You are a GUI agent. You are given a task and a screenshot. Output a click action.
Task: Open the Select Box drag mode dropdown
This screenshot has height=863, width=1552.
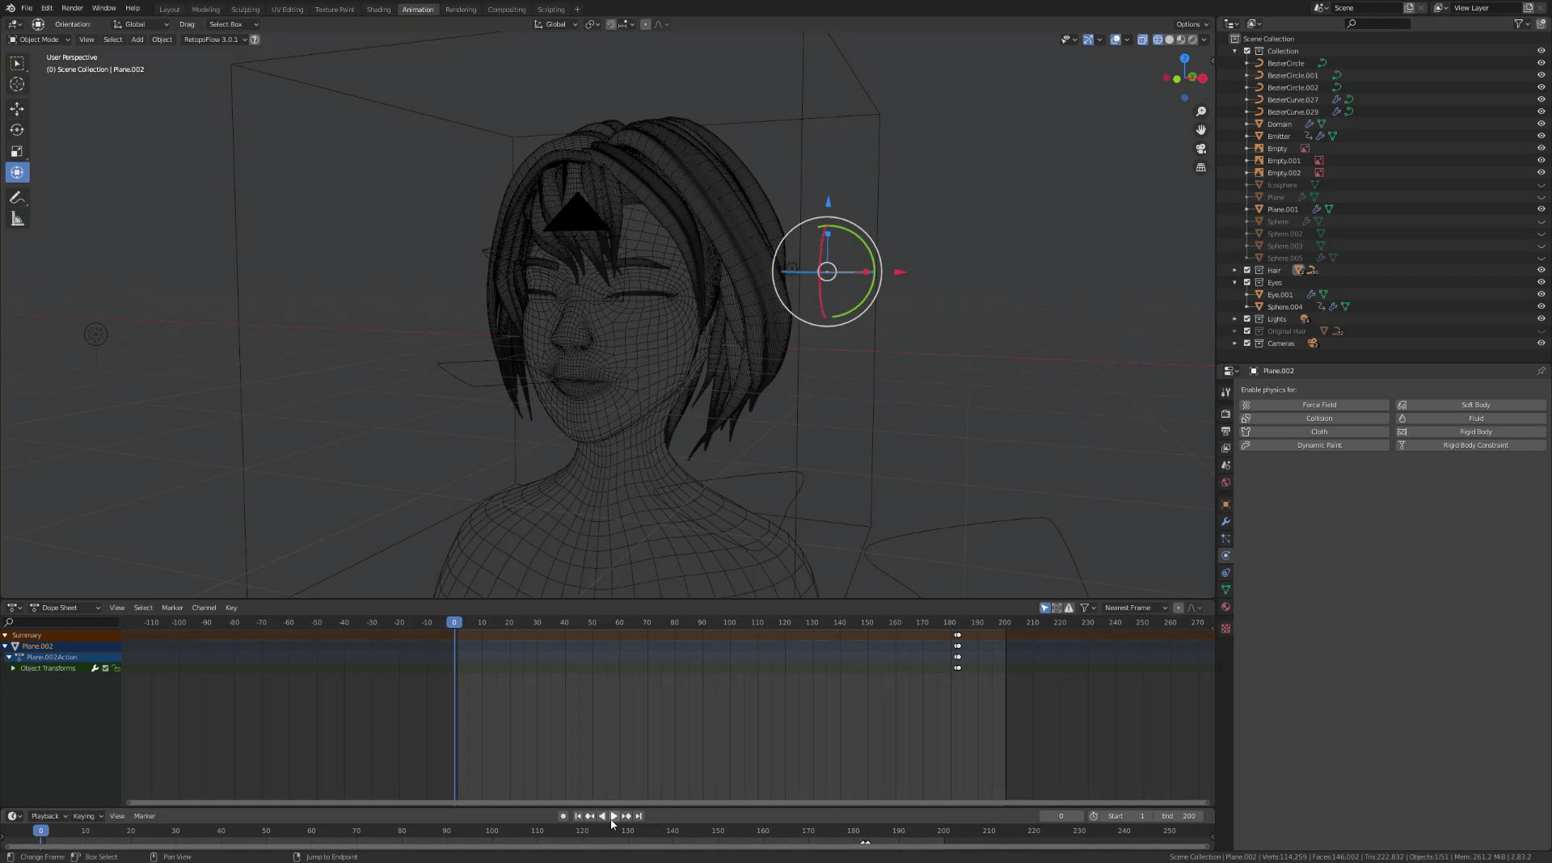(232, 24)
